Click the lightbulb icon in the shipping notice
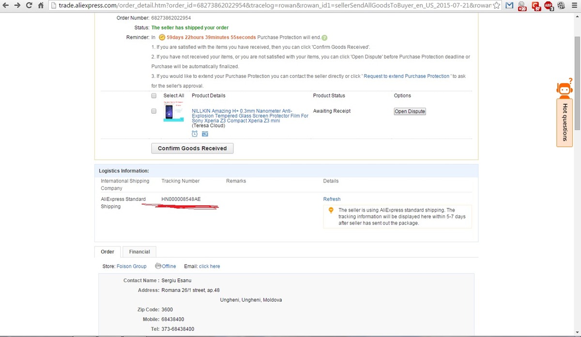 tap(331, 210)
